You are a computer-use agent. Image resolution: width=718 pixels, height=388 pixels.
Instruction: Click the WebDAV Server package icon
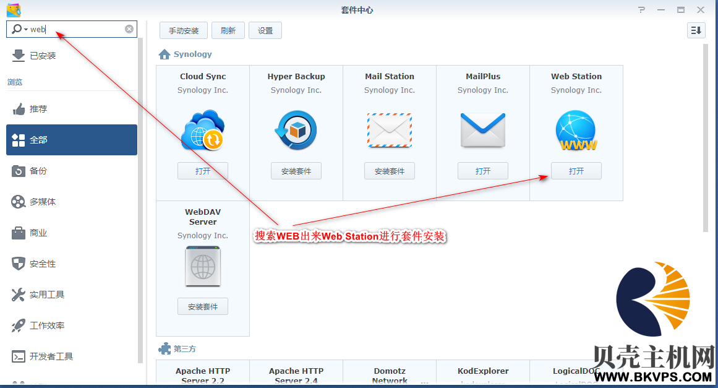[x=203, y=267]
